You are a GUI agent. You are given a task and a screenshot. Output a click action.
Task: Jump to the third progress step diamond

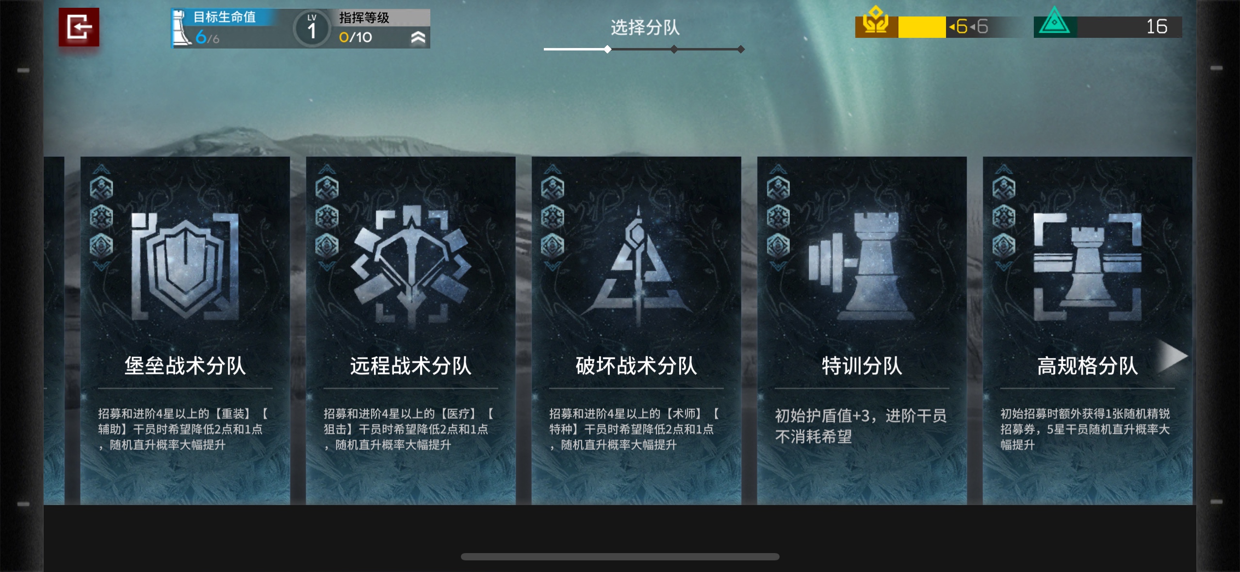(x=741, y=49)
